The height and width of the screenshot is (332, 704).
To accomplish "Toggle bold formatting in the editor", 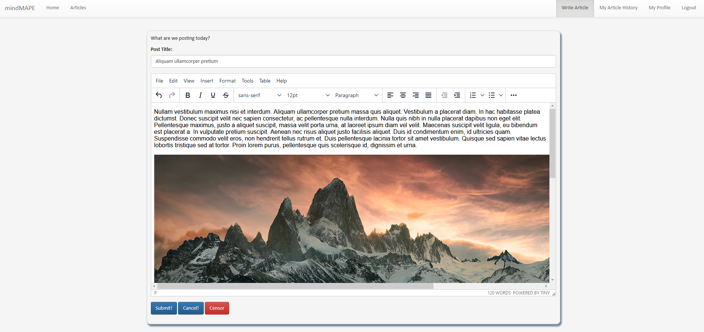I will point(188,95).
